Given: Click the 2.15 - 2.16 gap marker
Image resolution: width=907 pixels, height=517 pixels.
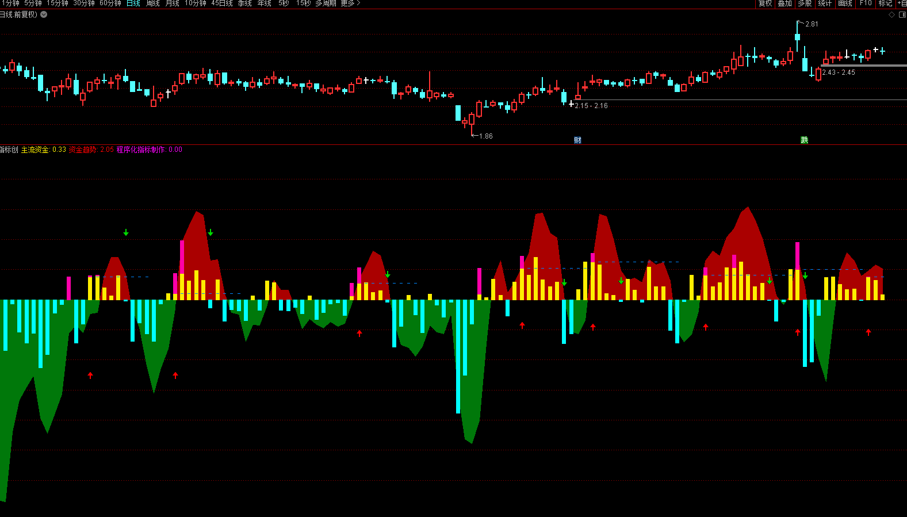Looking at the screenshot, I should (591, 106).
